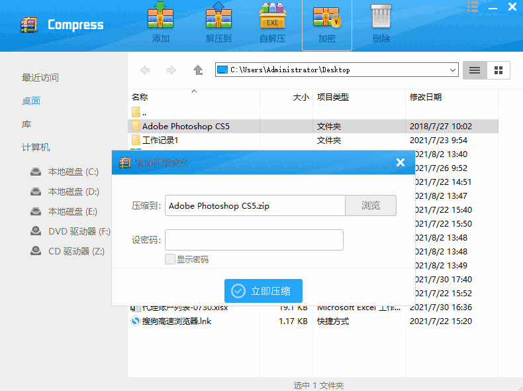Click date 2021/7/23 9:54

[439, 140]
